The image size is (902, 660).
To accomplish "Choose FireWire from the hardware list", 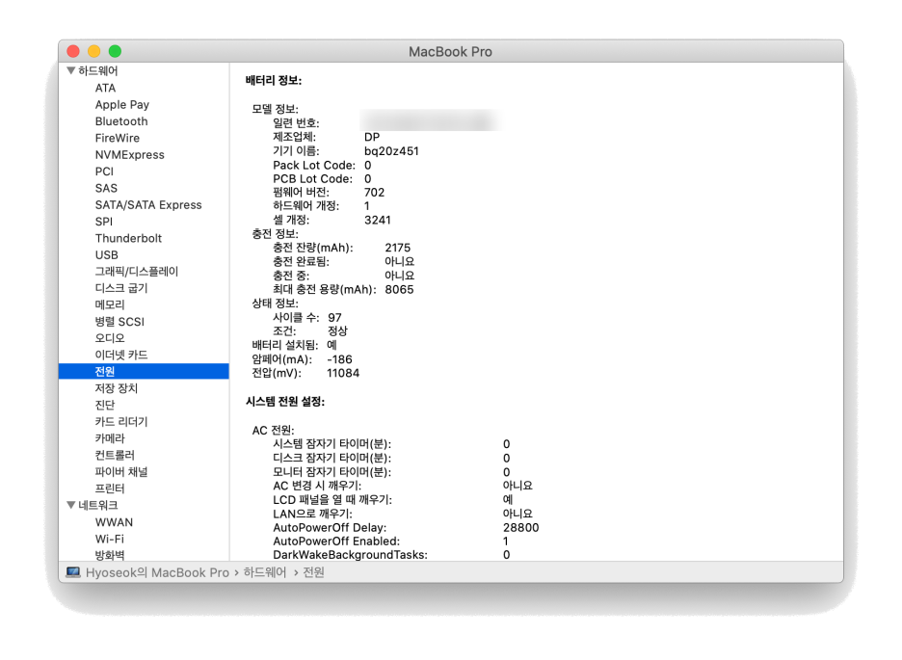I will [118, 138].
